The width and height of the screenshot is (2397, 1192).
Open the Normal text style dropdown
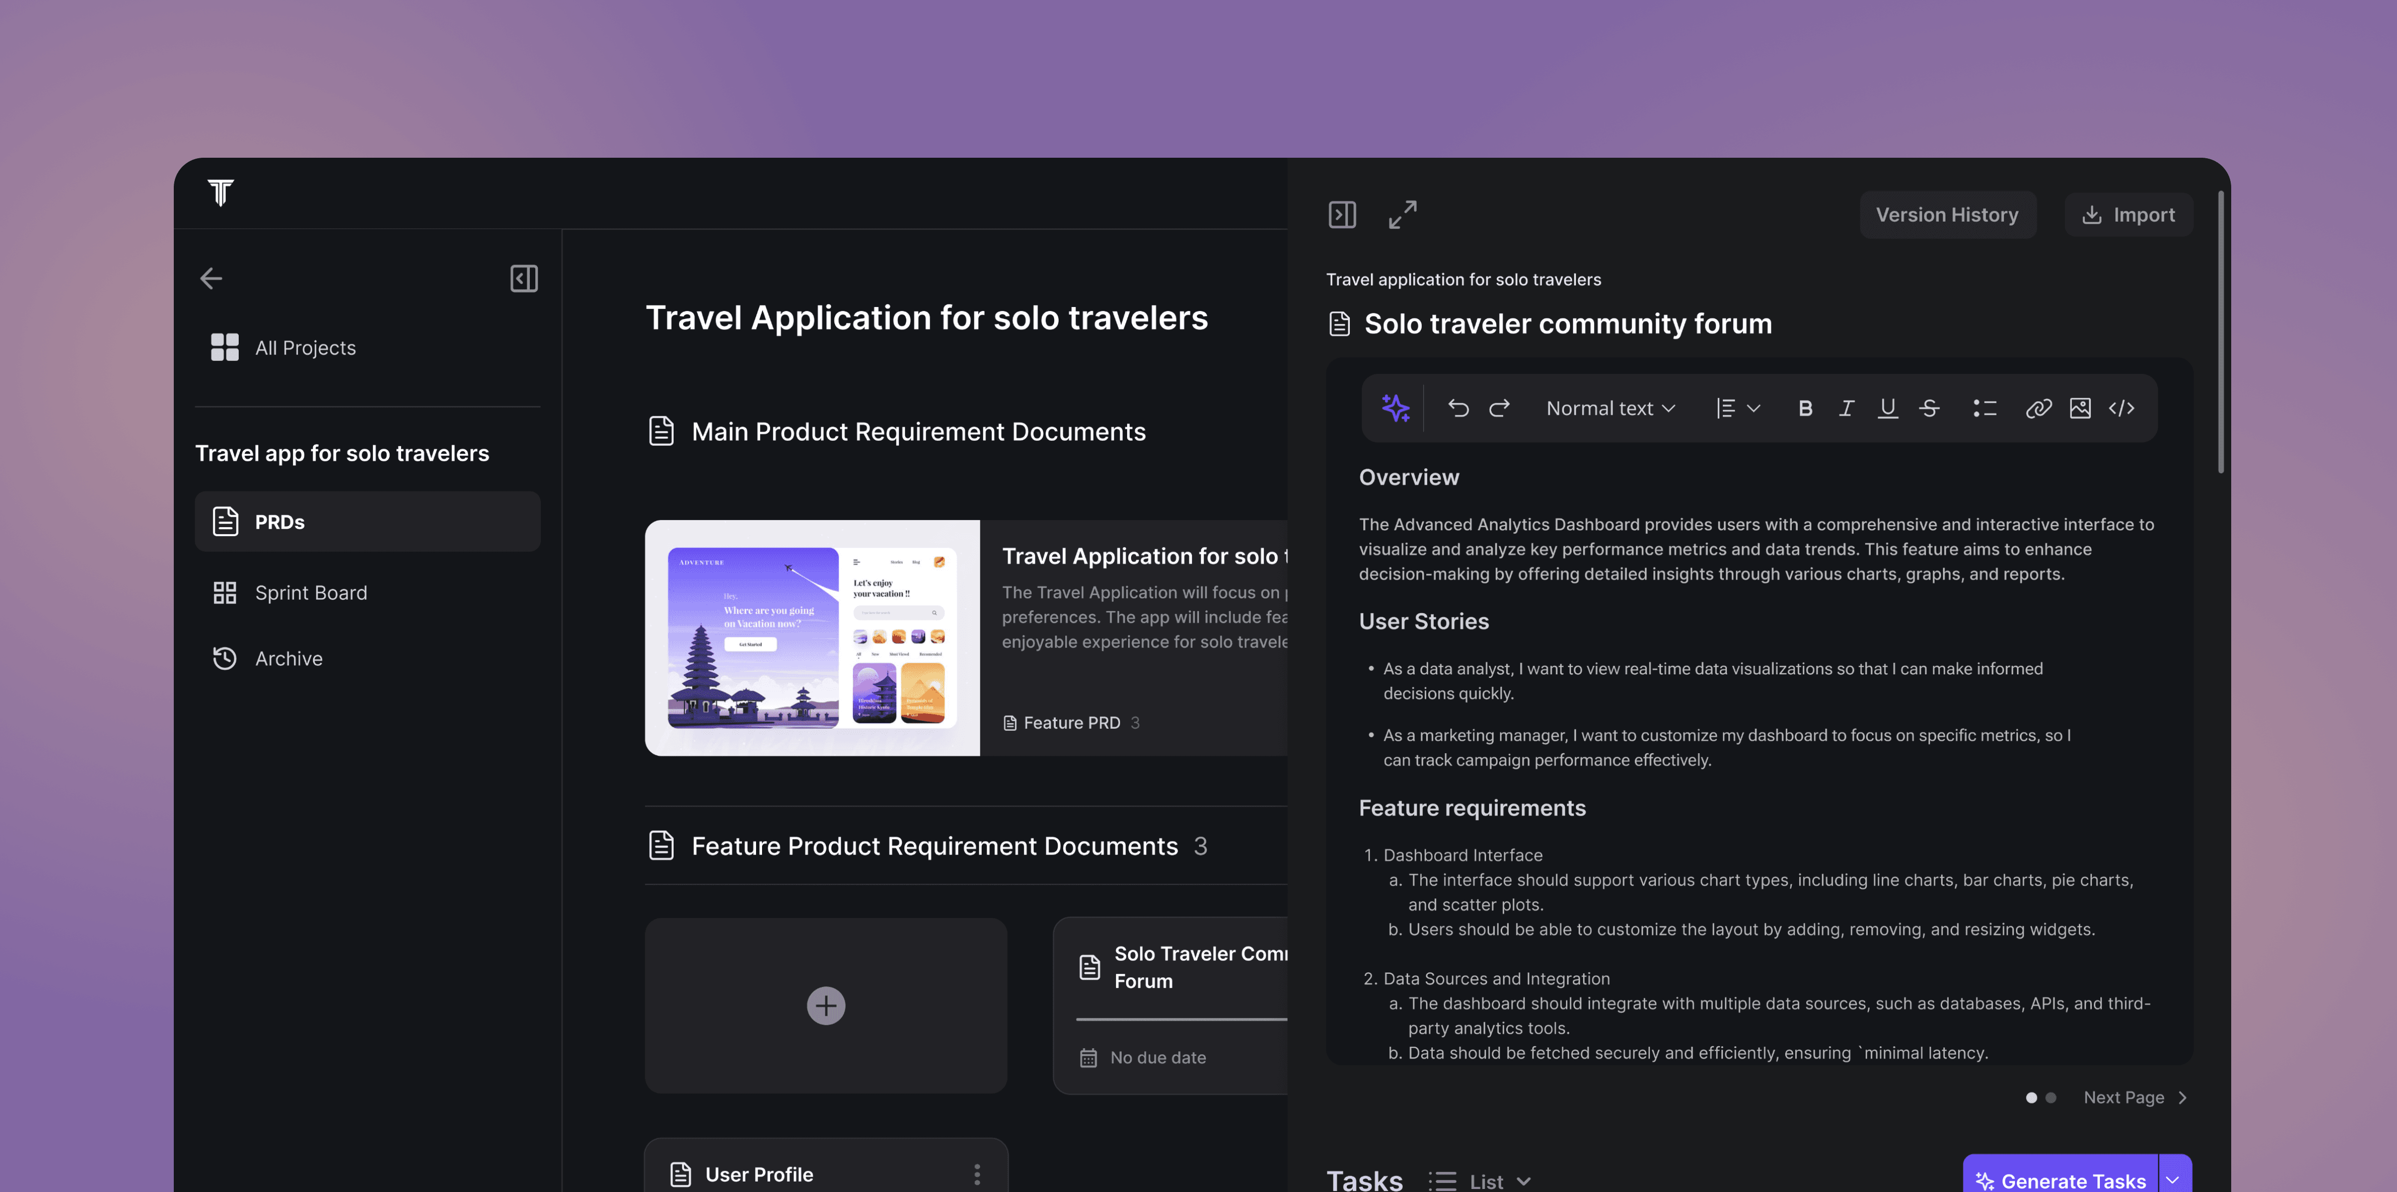1610,408
